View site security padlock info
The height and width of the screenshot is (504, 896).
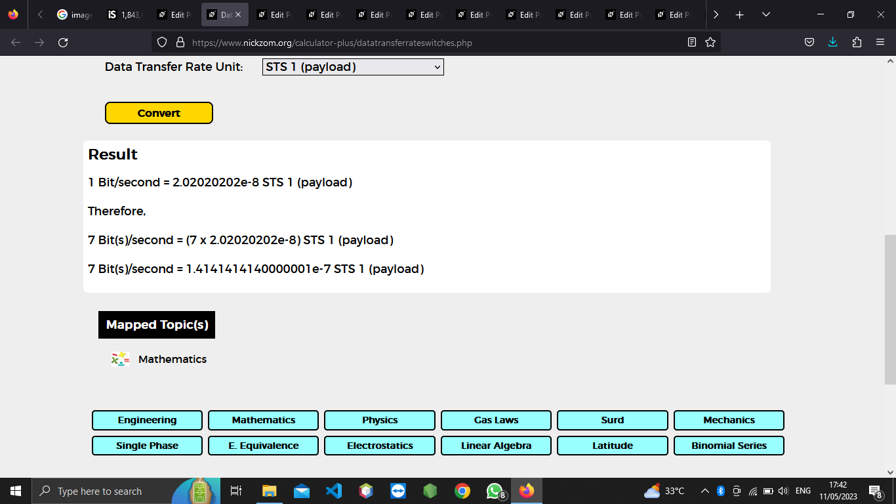click(180, 43)
